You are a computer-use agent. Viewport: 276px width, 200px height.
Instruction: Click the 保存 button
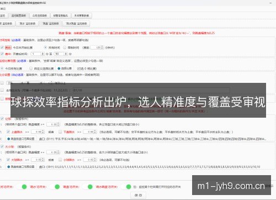(138, 195)
